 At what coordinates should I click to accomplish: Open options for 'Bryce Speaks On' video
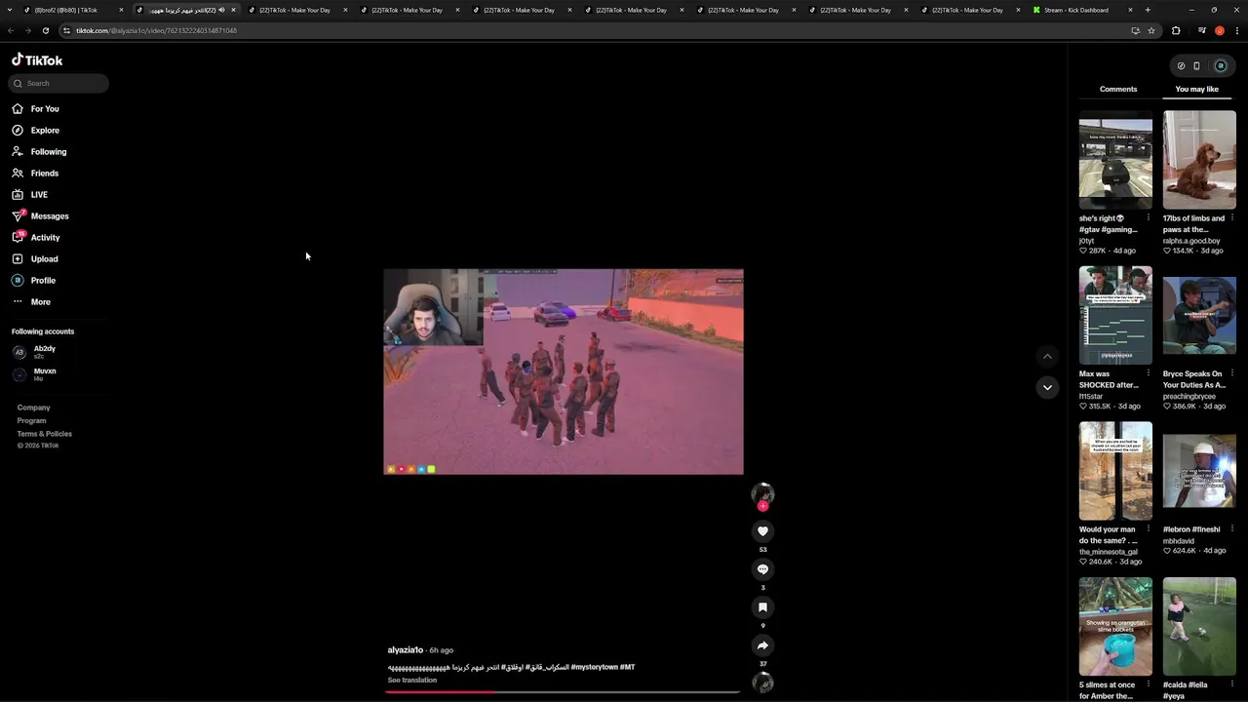point(1231,373)
